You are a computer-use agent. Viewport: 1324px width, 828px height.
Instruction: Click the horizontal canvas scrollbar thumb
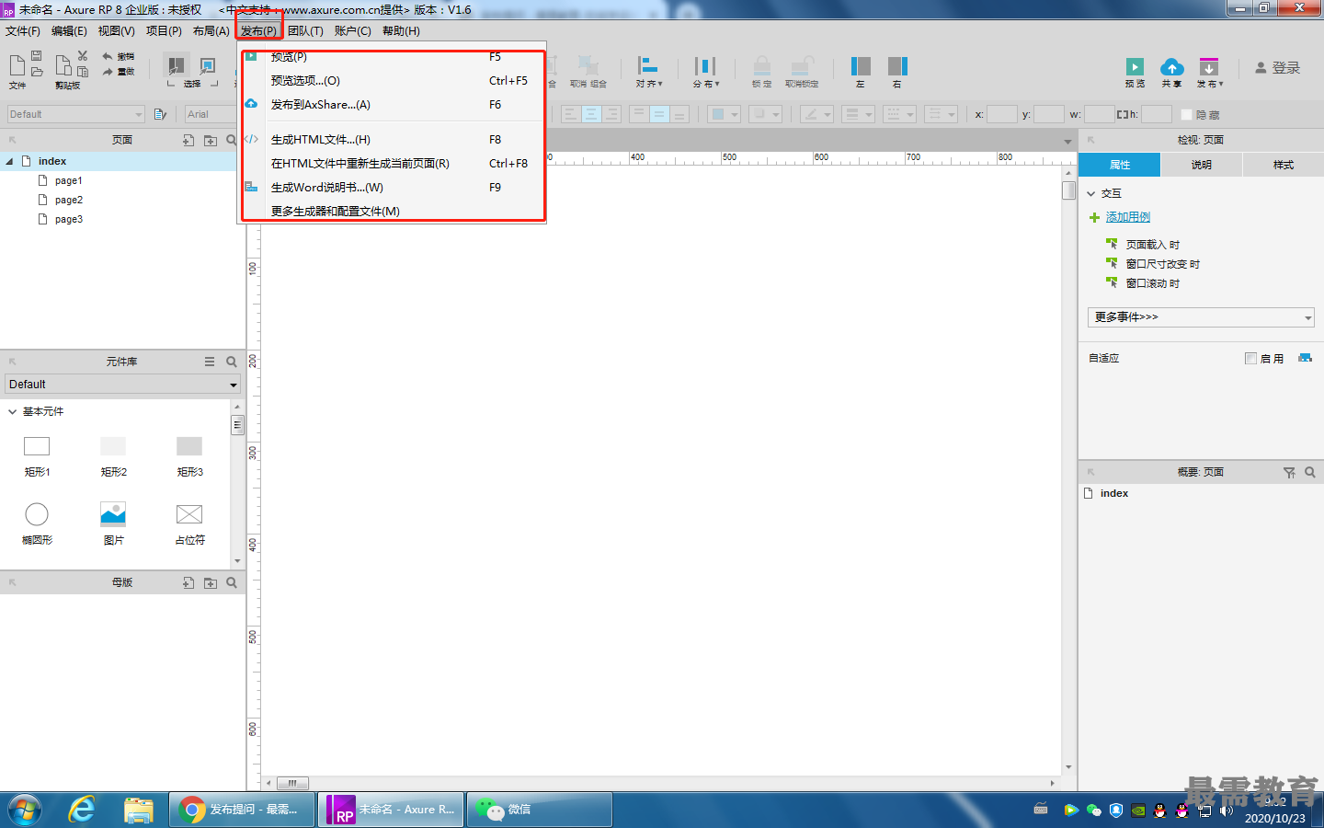tap(292, 783)
